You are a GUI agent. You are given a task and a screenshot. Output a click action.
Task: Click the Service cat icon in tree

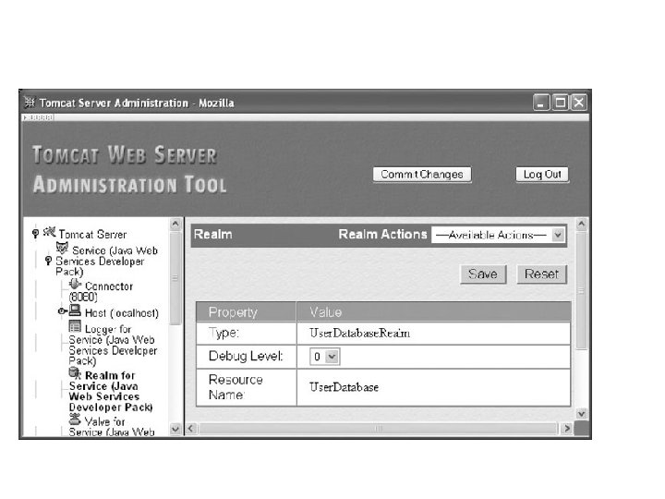pyautogui.click(x=63, y=249)
